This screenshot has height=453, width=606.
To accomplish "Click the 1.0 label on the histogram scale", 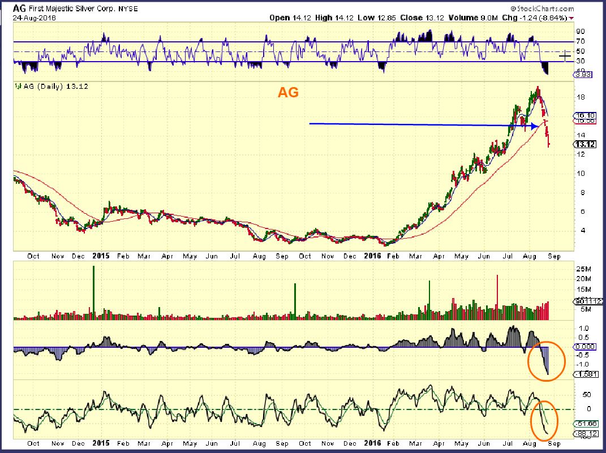I will click(x=584, y=328).
